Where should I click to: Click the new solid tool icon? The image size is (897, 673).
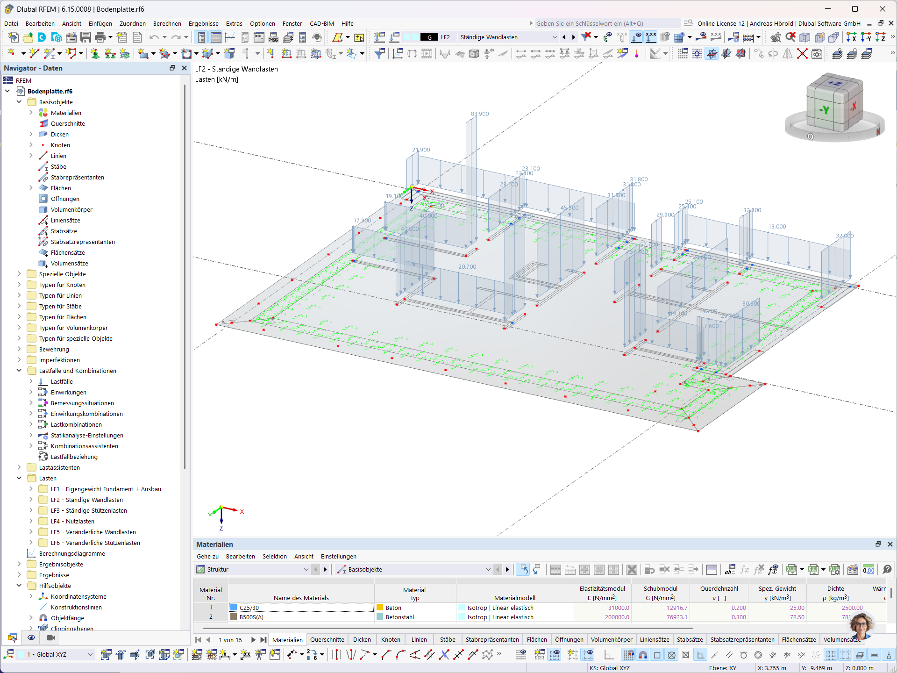(x=229, y=54)
